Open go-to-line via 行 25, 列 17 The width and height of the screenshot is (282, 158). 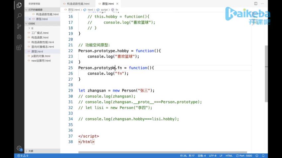[187, 156]
